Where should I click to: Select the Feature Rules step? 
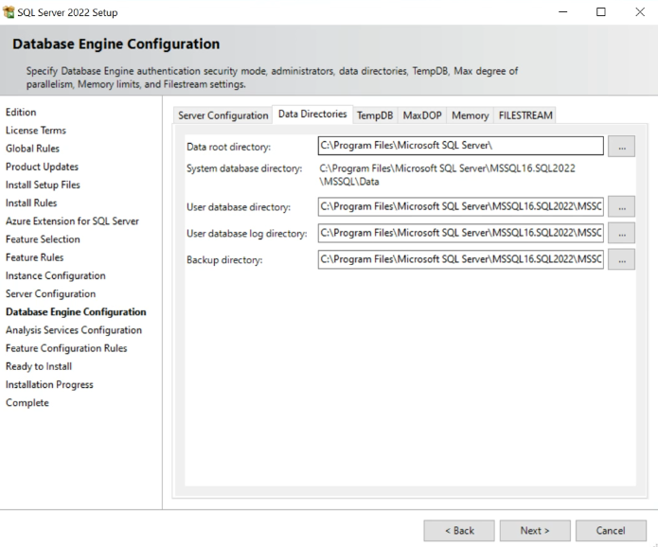tap(34, 257)
